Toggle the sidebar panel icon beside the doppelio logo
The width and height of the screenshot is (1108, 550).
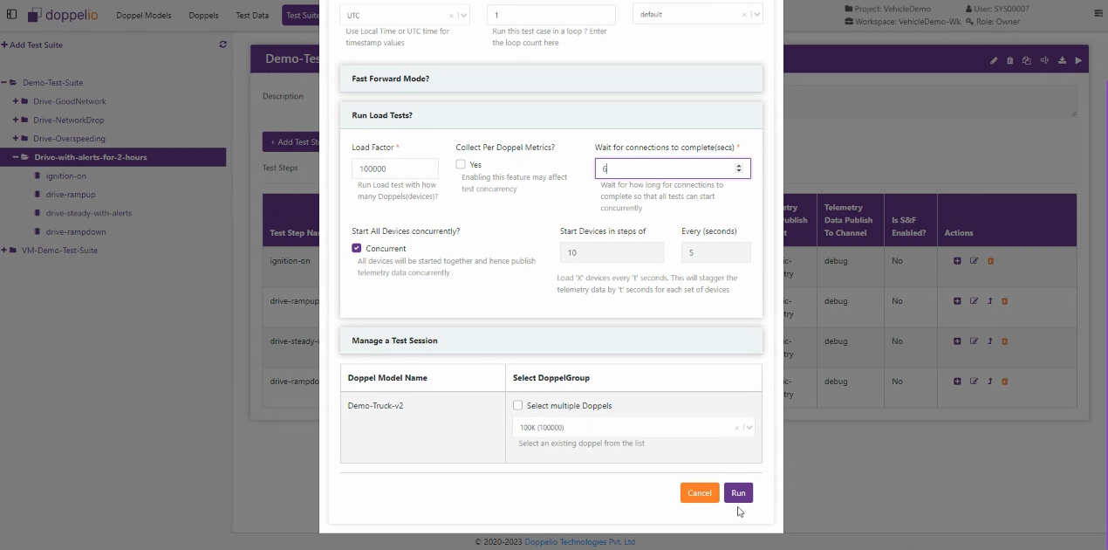click(x=12, y=15)
